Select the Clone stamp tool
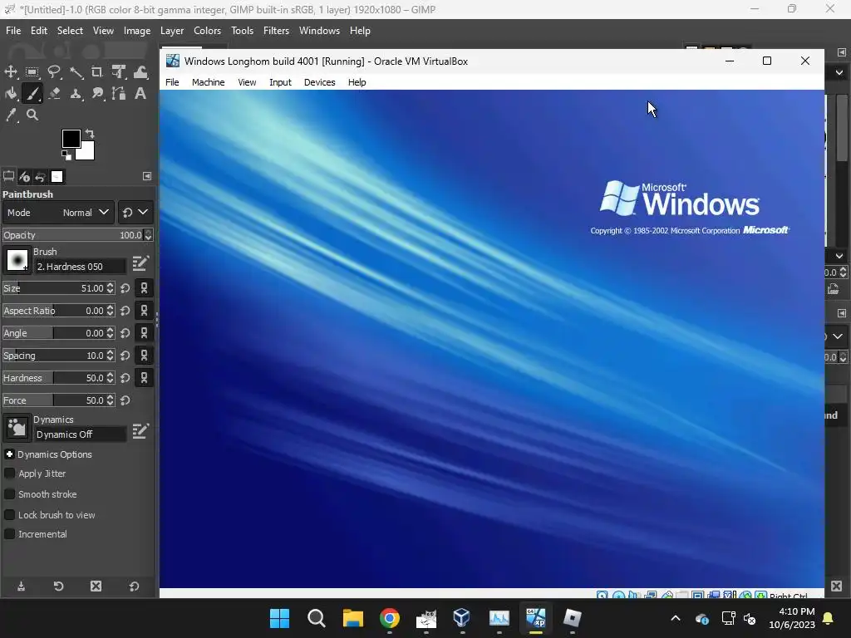 (x=76, y=93)
